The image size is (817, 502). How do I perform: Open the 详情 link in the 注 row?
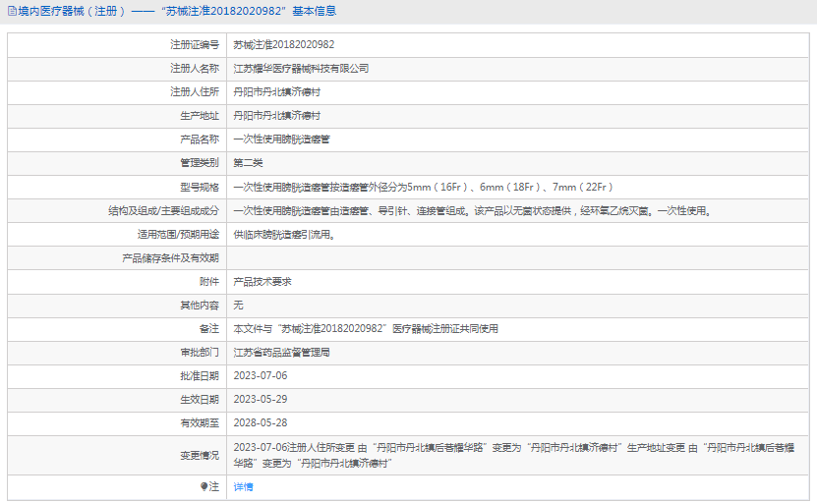[243, 487]
